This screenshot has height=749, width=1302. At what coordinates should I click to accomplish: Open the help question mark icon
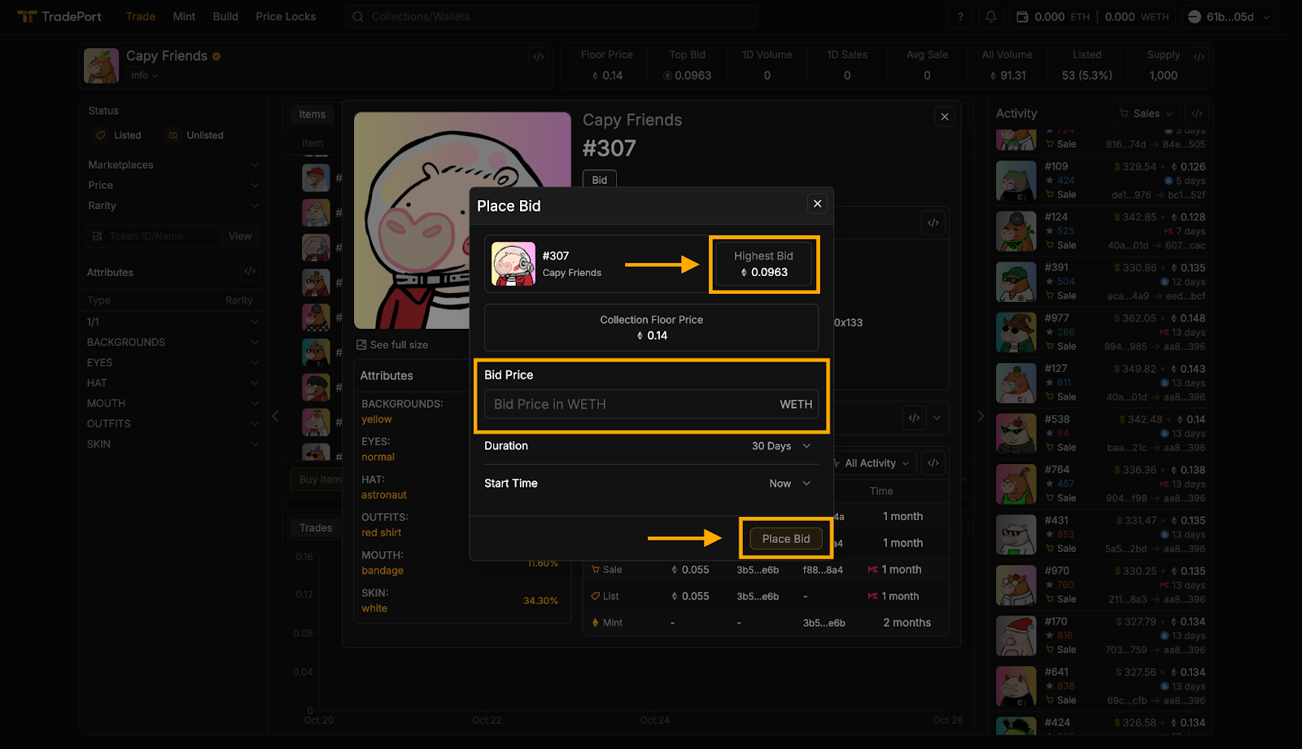pyautogui.click(x=960, y=16)
